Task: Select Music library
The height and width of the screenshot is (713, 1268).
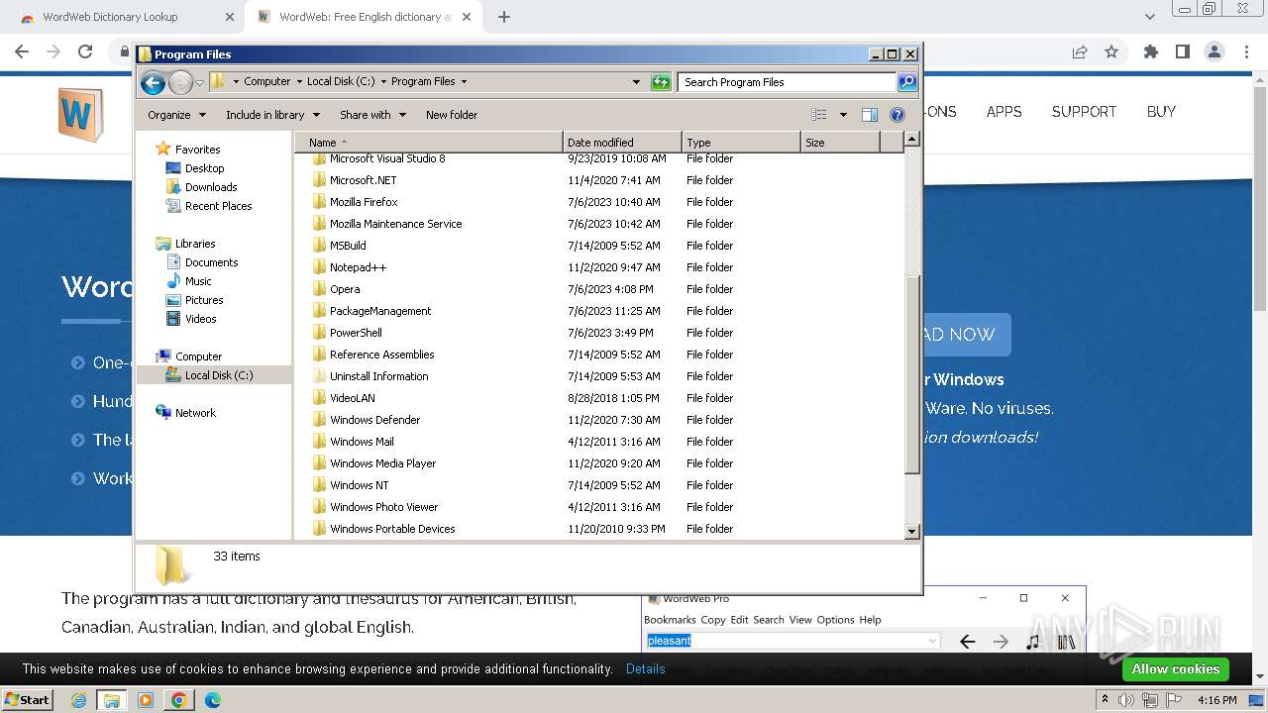Action: tap(198, 281)
